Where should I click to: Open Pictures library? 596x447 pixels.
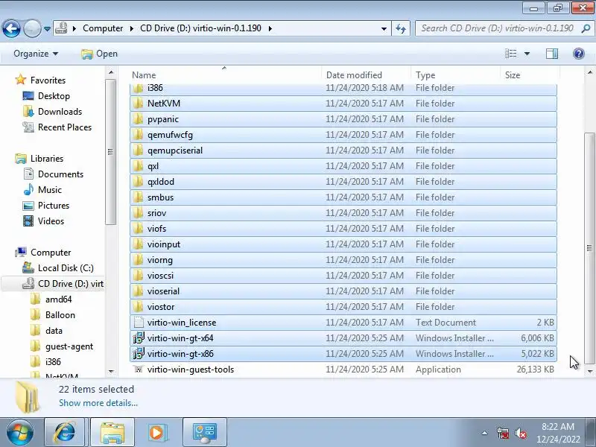pos(53,206)
